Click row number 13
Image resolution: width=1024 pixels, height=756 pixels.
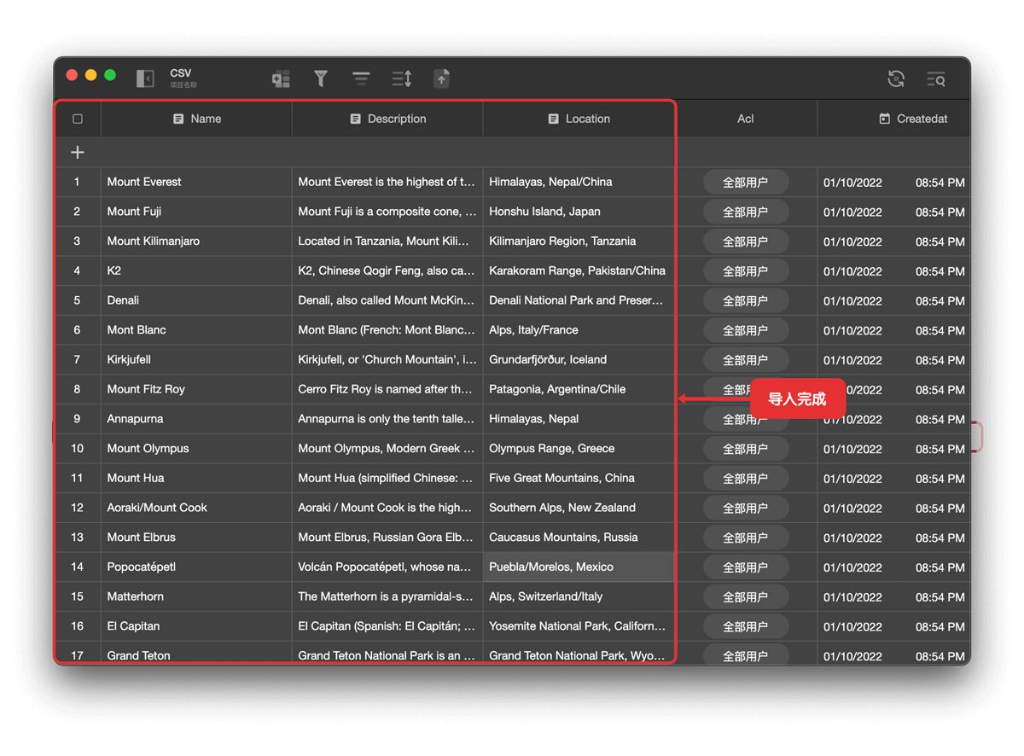78,538
